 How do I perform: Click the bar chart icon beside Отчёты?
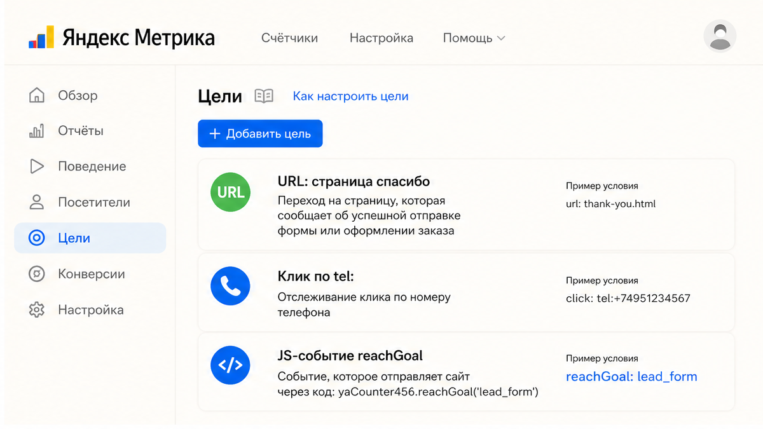(x=37, y=131)
